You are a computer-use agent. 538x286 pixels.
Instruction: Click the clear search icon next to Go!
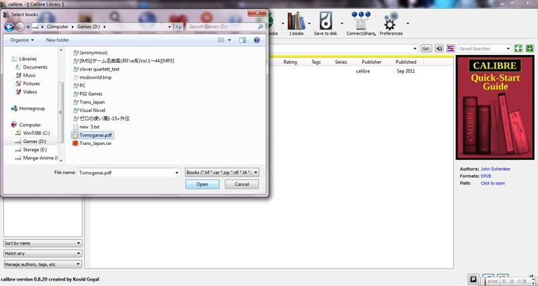click(x=439, y=48)
